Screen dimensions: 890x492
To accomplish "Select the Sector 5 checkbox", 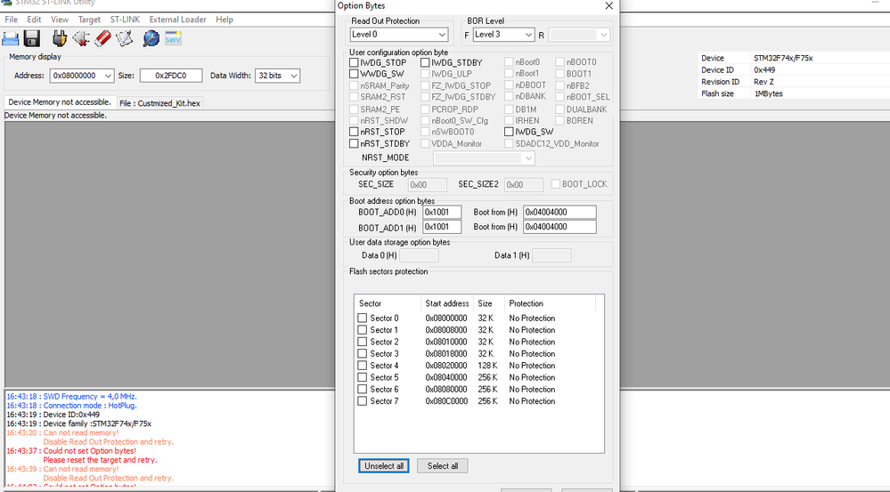I will click(362, 377).
